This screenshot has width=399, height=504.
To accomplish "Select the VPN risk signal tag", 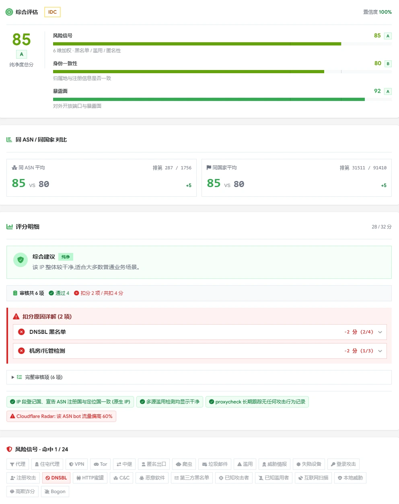I will pyautogui.click(x=76, y=464).
